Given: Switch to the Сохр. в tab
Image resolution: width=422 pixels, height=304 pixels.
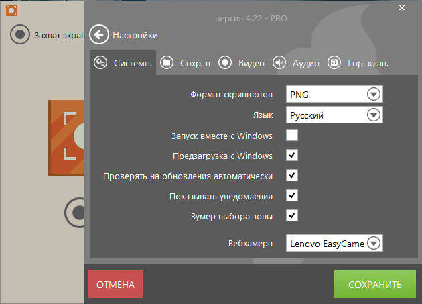Looking at the screenshot, I should tap(185, 63).
